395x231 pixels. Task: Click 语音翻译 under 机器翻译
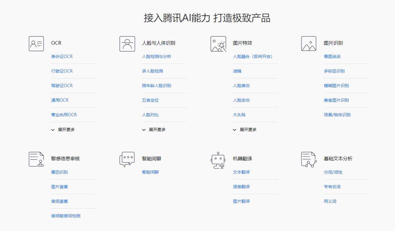[x=241, y=186]
